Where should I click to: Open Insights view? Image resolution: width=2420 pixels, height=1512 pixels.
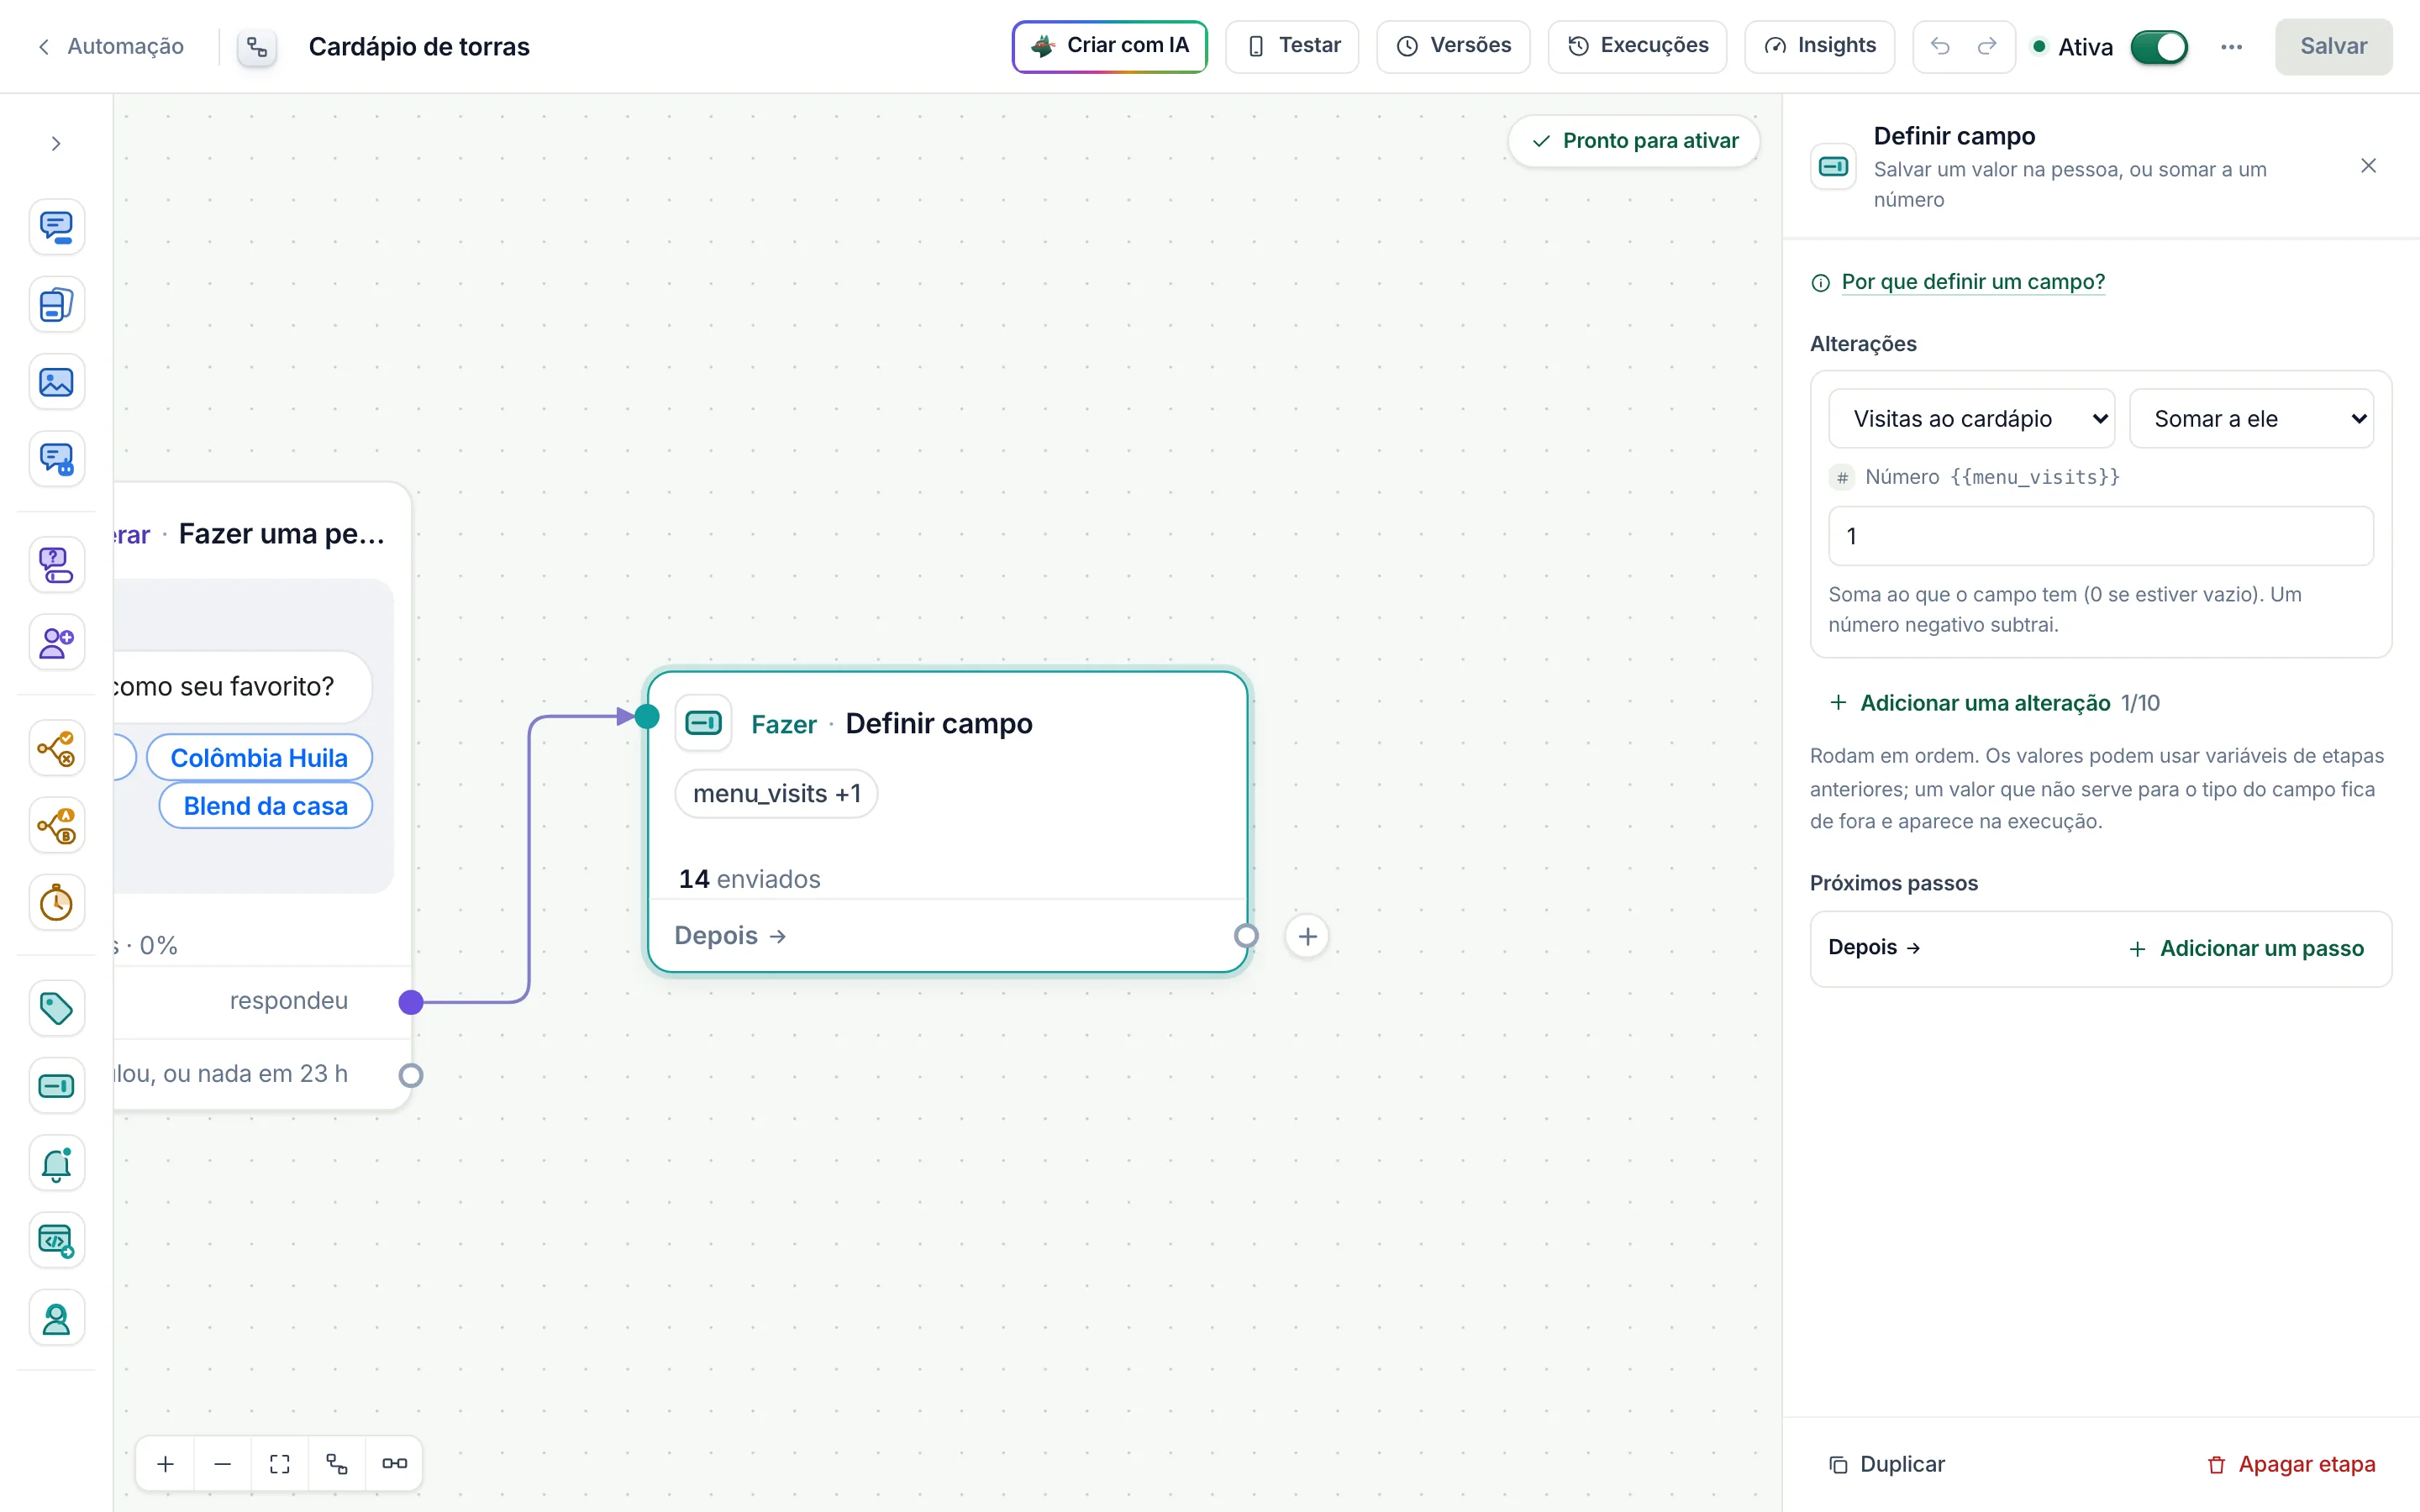click(x=1819, y=46)
